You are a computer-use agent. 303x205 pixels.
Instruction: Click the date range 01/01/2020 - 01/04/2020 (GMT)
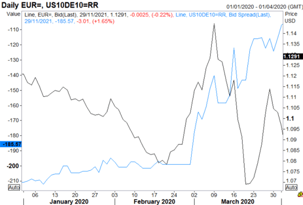tap(265, 7)
